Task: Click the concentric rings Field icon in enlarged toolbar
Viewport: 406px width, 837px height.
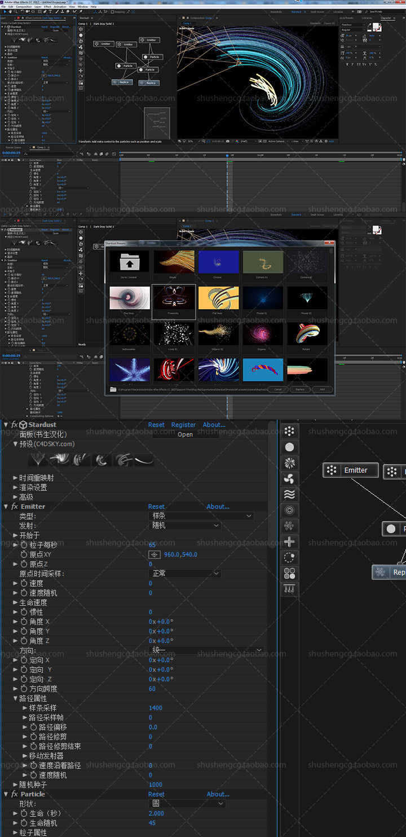Action: coord(289,510)
